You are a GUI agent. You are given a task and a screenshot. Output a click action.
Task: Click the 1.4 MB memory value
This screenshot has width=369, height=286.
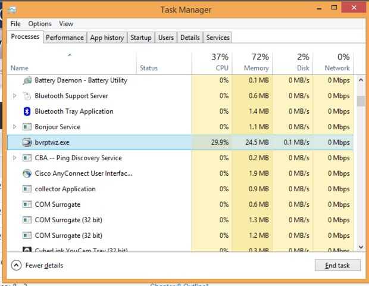(x=259, y=111)
